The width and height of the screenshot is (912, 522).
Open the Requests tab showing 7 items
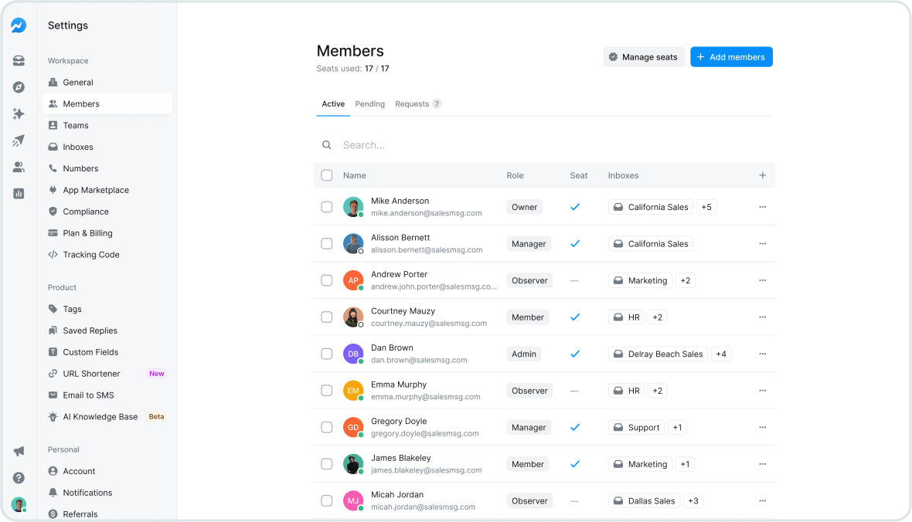[x=413, y=103]
